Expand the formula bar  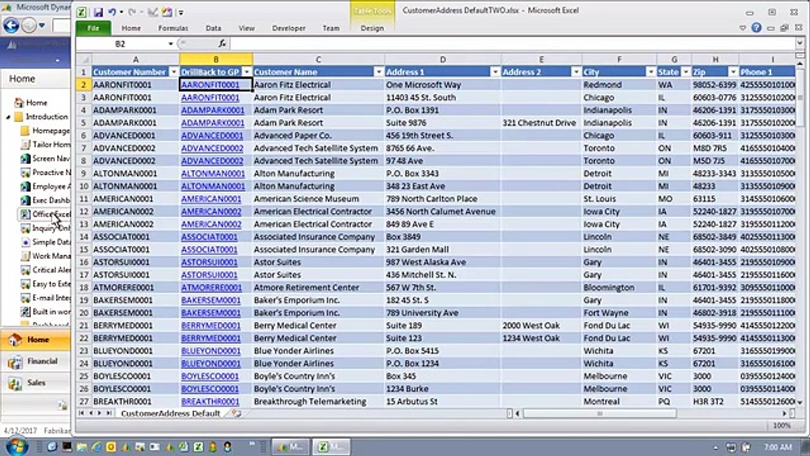pyautogui.click(x=801, y=44)
